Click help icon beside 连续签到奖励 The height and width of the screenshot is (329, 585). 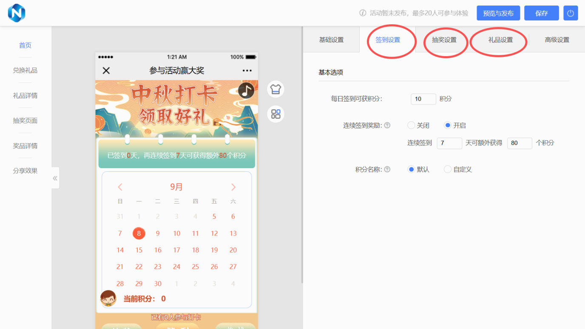pyautogui.click(x=387, y=125)
